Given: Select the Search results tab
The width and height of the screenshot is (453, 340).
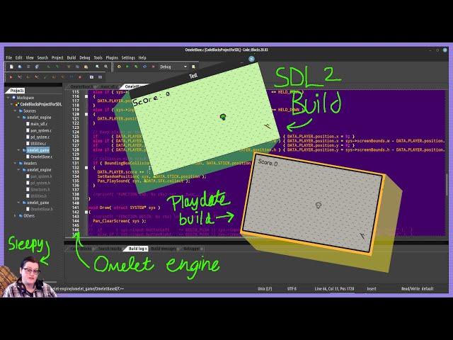Looking at the screenshot, I should [110, 249].
